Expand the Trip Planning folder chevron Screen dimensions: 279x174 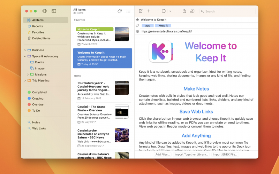click(x=25, y=80)
